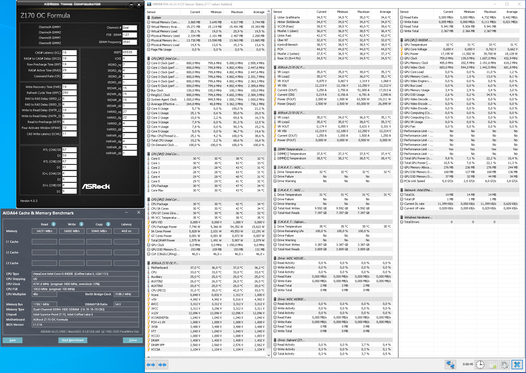The image size is (526, 373).
Task: Open the HWiNFO remote network monitoring icon
Action: (x=450, y=364)
